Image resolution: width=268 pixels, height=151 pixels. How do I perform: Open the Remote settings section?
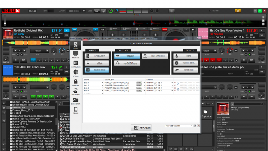pos(75,110)
